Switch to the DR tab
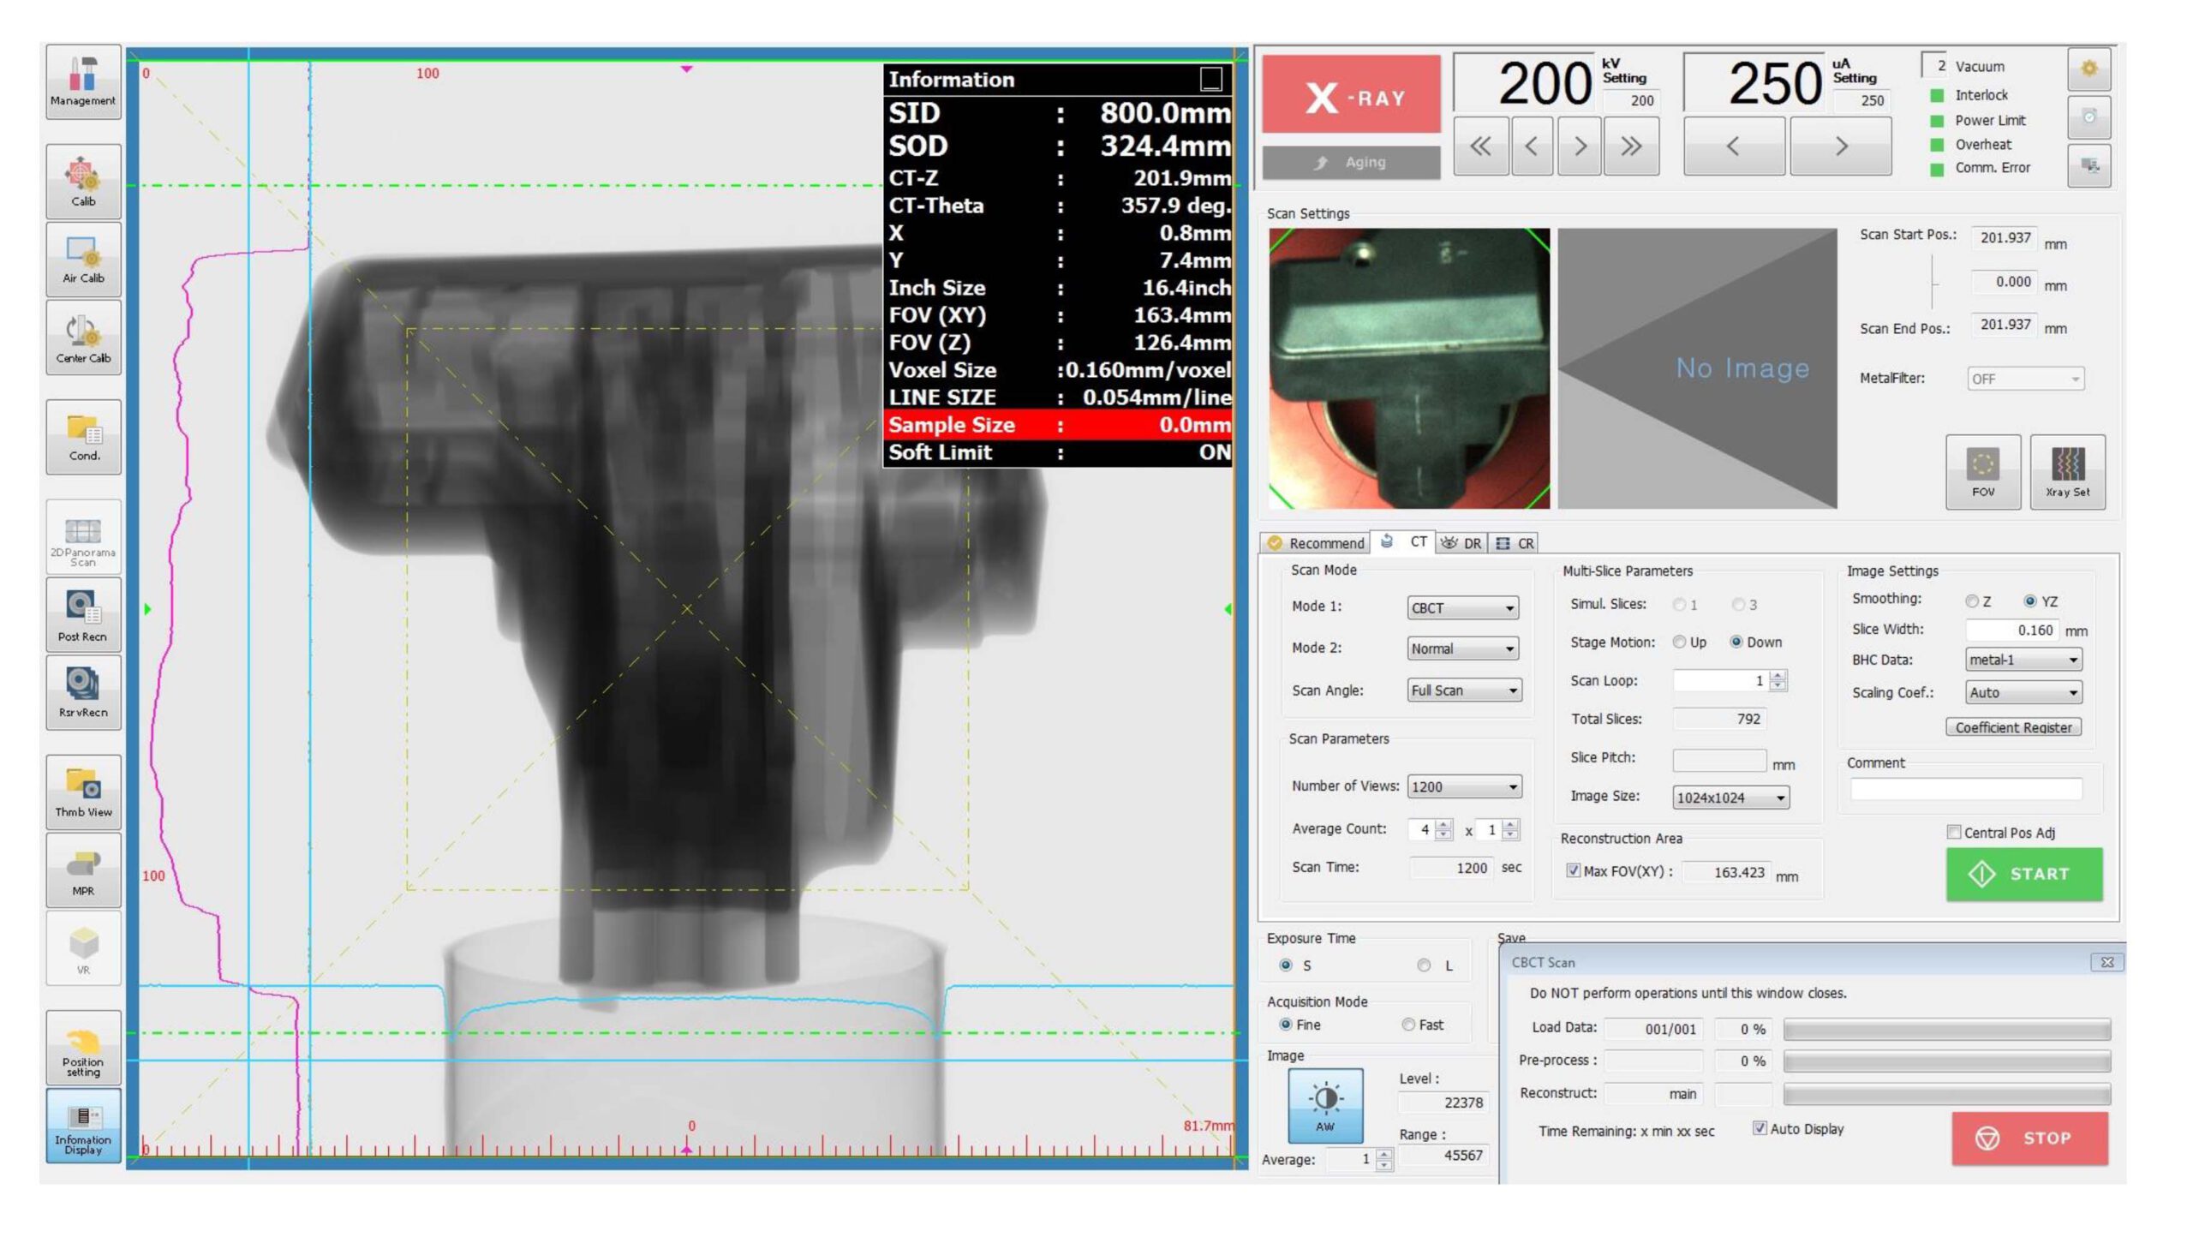The width and height of the screenshot is (2193, 1255). pyautogui.click(x=1463, y=543)
